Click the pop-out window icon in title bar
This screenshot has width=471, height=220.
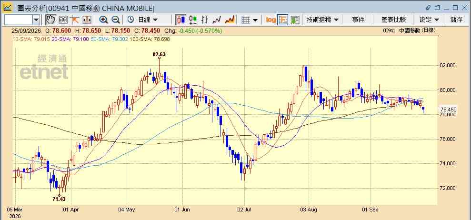(437, 8)
